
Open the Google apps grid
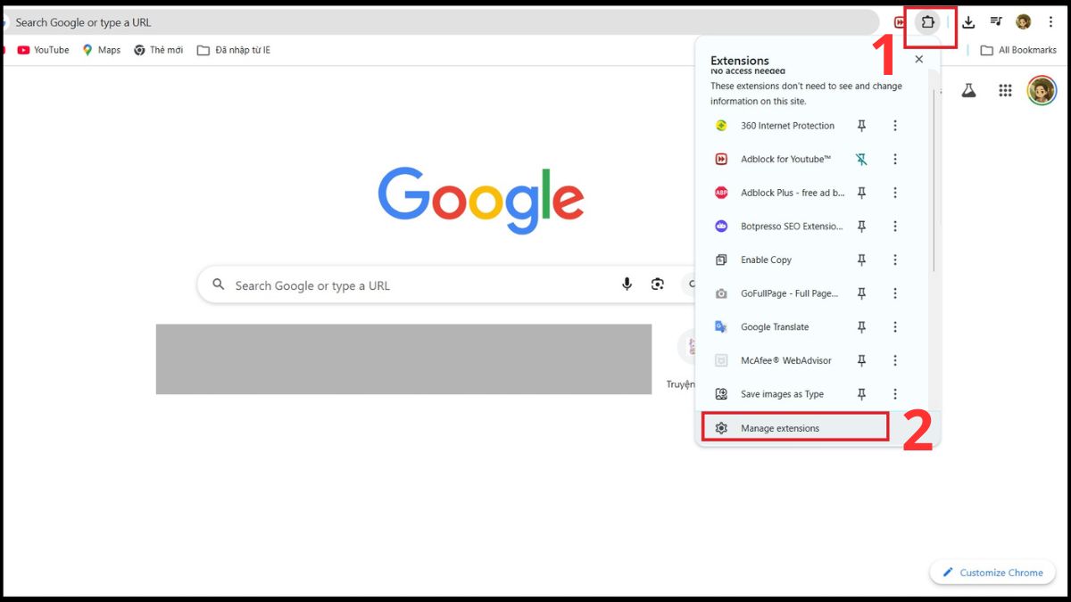[1005, 90]
